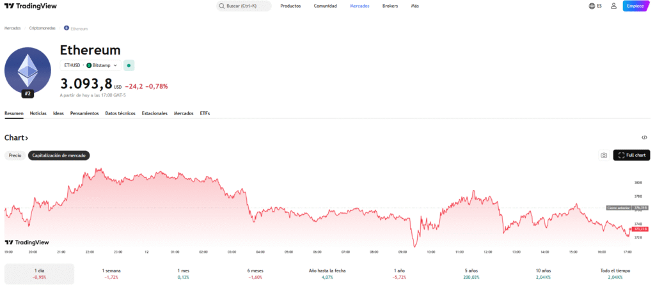Open the Full chart button
The width and height of the screenshot is (655, 291).
point(631,155)
